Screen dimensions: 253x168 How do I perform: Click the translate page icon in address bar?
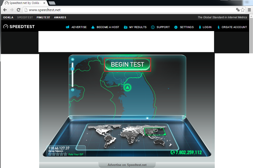pyautogui.click(x=238, y=10)
